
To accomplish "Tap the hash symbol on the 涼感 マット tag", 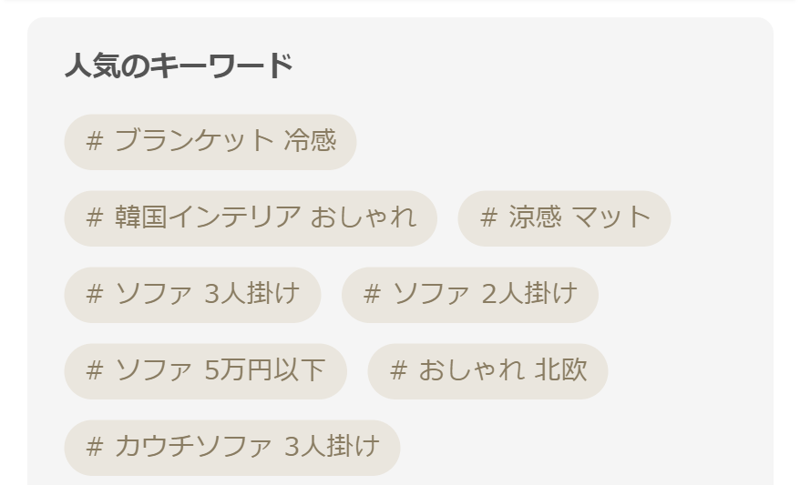I will (488, 218).
